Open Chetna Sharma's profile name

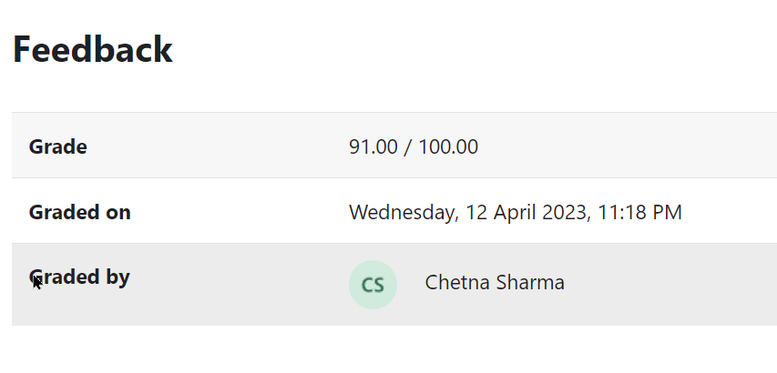click(x=495, y=282)
